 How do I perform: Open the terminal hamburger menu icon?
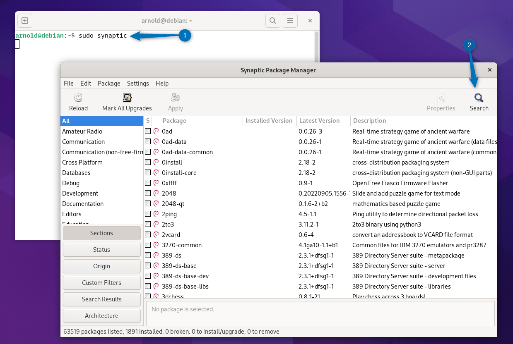click(290, 20)
